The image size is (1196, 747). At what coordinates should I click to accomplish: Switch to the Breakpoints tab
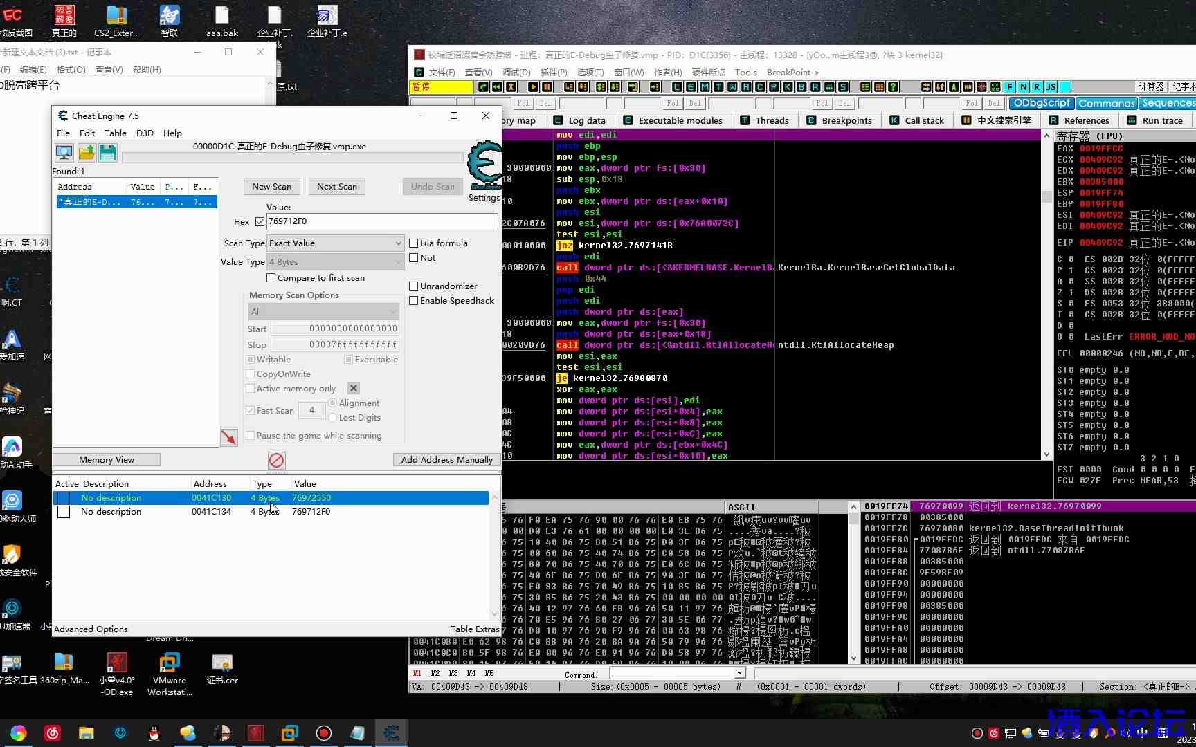[840, 120]
